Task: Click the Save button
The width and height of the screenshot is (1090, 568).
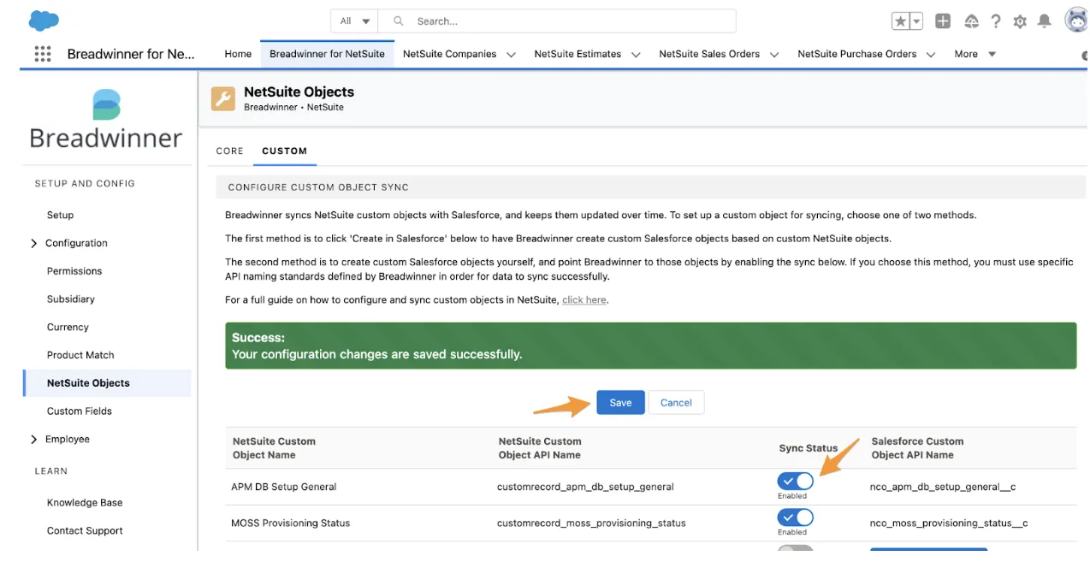Action: coord(620,403)
